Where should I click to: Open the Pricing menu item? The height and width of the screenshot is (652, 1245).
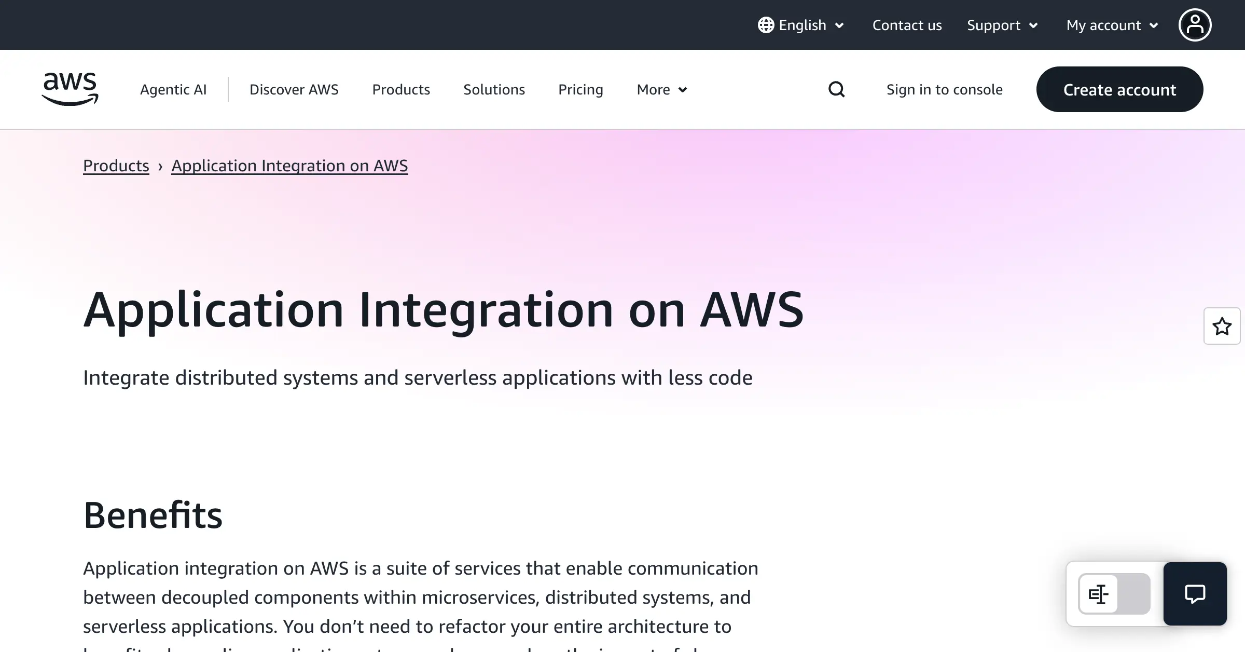pos(580,89)
